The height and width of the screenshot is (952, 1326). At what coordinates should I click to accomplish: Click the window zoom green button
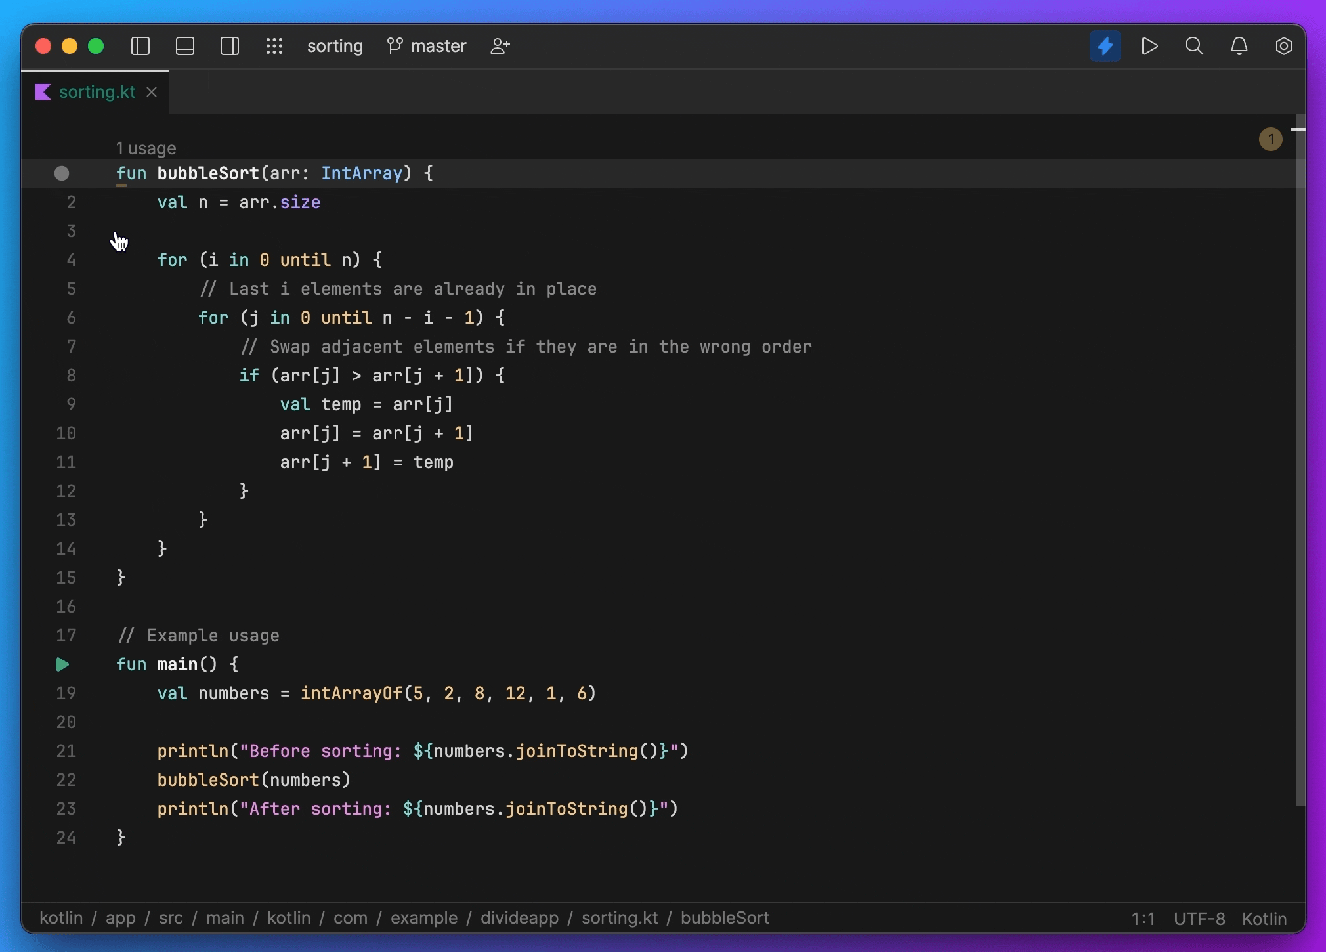pos(96,46)
